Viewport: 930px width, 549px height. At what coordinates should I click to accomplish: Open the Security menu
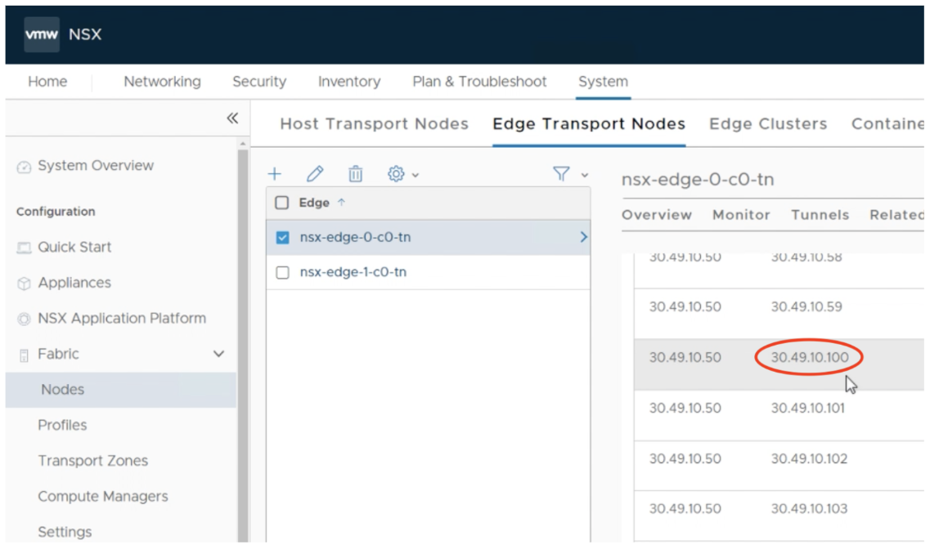coord(259,82)
